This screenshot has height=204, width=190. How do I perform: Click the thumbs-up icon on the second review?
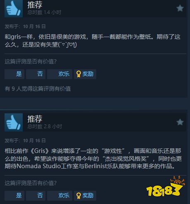[14, 122]
